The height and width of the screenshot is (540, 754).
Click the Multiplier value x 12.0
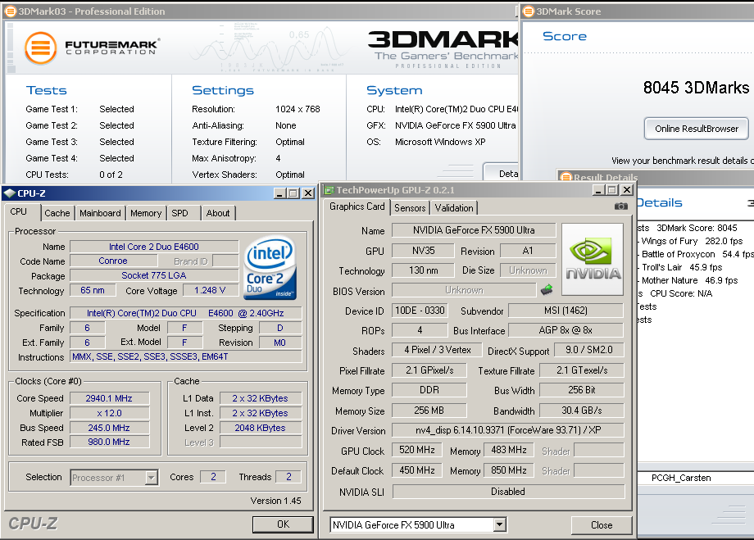tap(109, 413)
